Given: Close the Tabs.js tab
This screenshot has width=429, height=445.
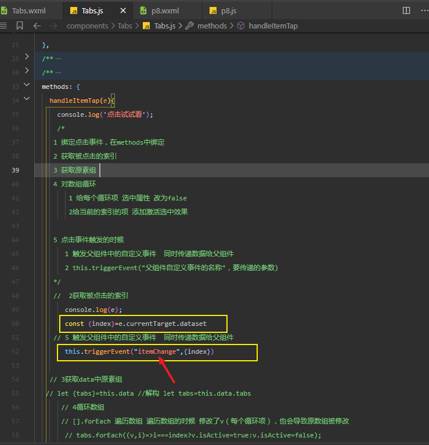Looking at the screenshot, I should click(122, 11).
